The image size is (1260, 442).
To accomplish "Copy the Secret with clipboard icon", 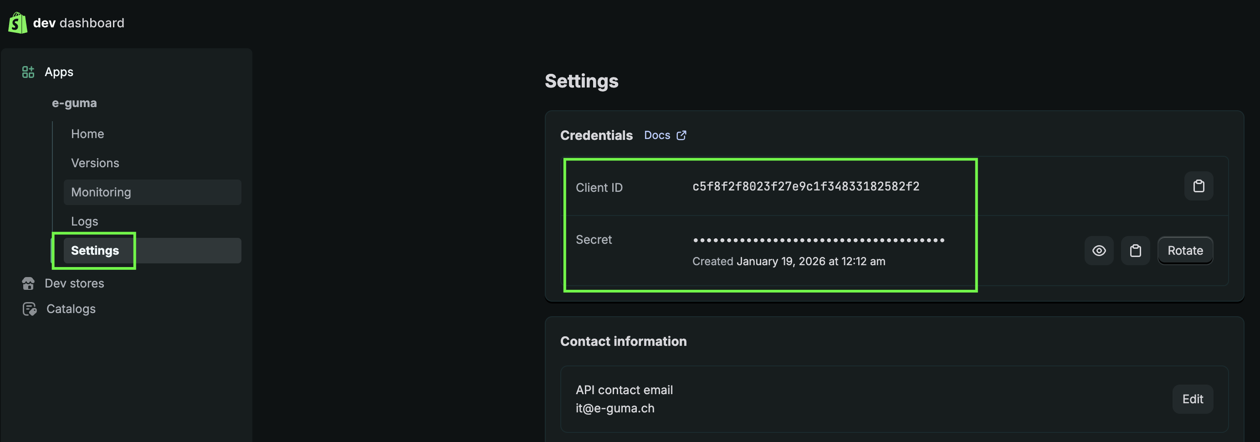I will [x=1135, y=251].
